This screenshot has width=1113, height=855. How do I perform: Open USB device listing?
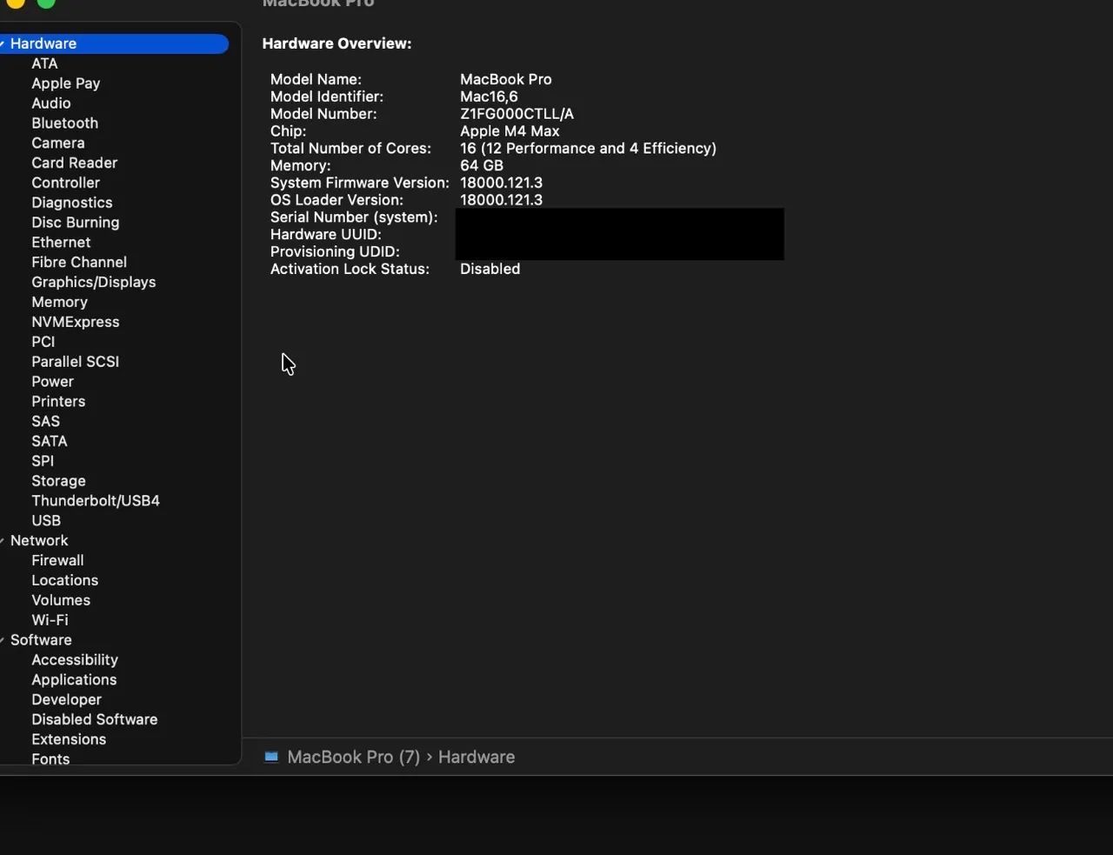click(46, 521)
